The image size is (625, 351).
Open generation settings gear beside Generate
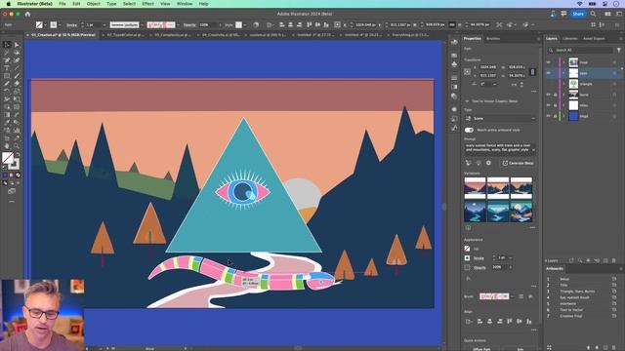tap(488, 163)
